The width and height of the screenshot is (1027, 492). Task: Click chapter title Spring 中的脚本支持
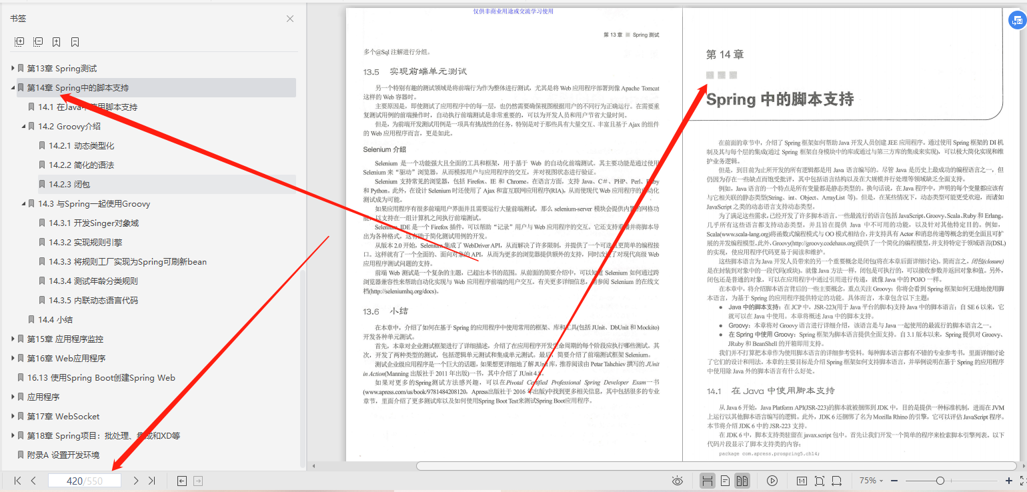pyautogui.click(x=780, y=100)
